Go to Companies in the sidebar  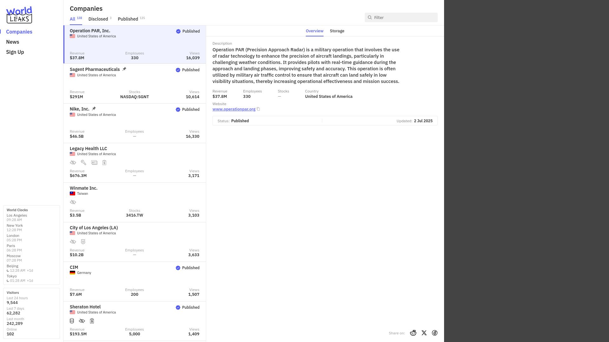point(19,32)
